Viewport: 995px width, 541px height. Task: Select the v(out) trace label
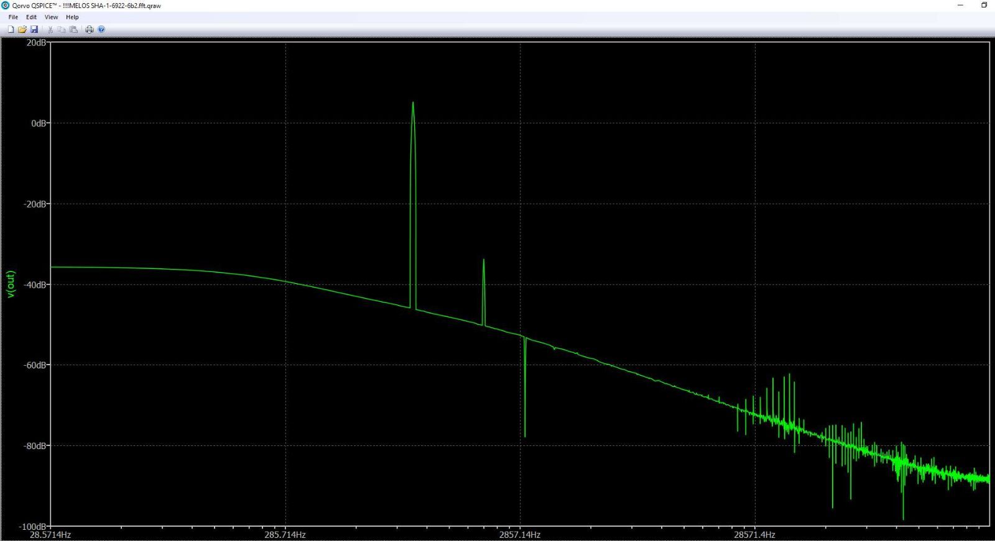point(10,284)
